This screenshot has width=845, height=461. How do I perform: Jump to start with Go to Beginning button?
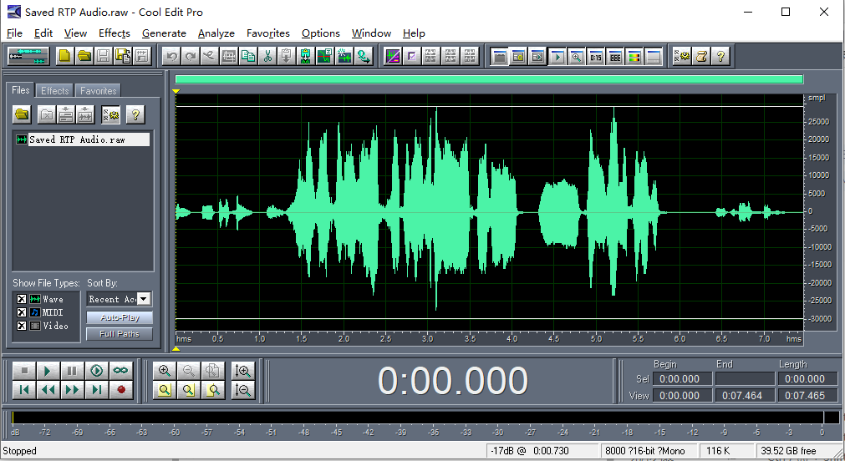[x=24, y=389]
